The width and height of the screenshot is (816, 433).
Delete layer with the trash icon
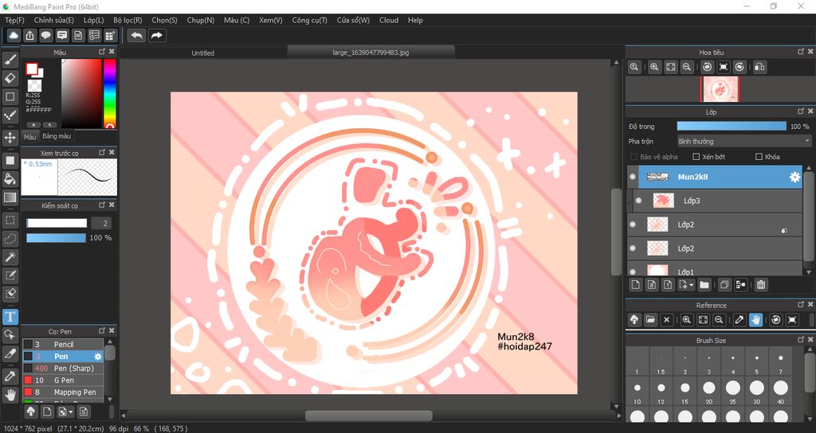point(761,285)
